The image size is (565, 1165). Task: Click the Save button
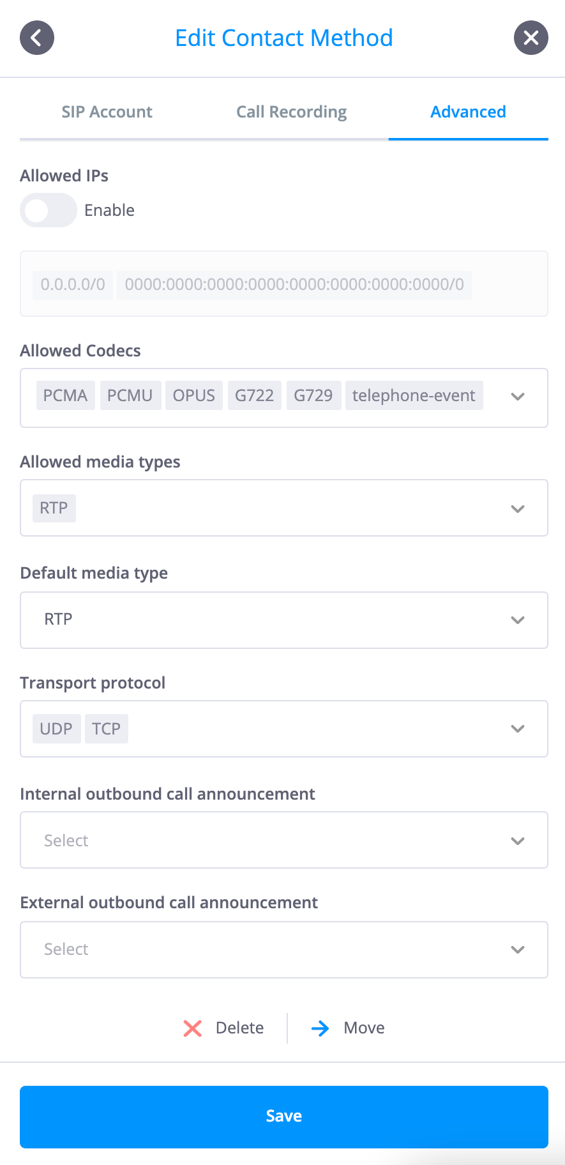pyautogui.click(x=284, y=1116)
